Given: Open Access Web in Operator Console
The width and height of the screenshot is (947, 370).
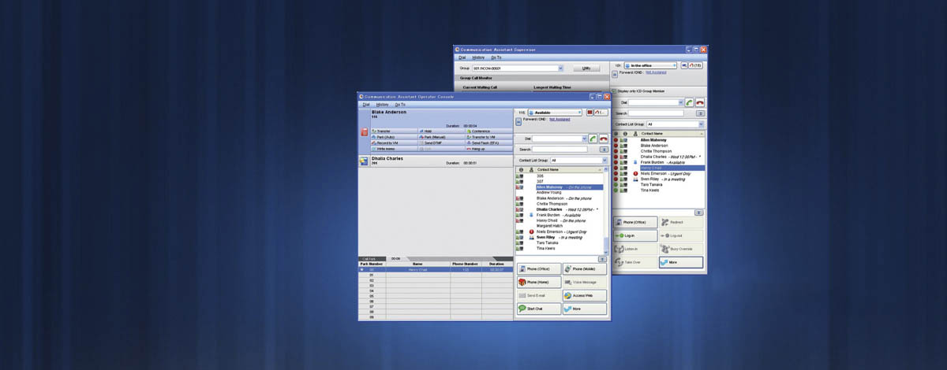Looking at the screenshot, I should coord(585,296).
